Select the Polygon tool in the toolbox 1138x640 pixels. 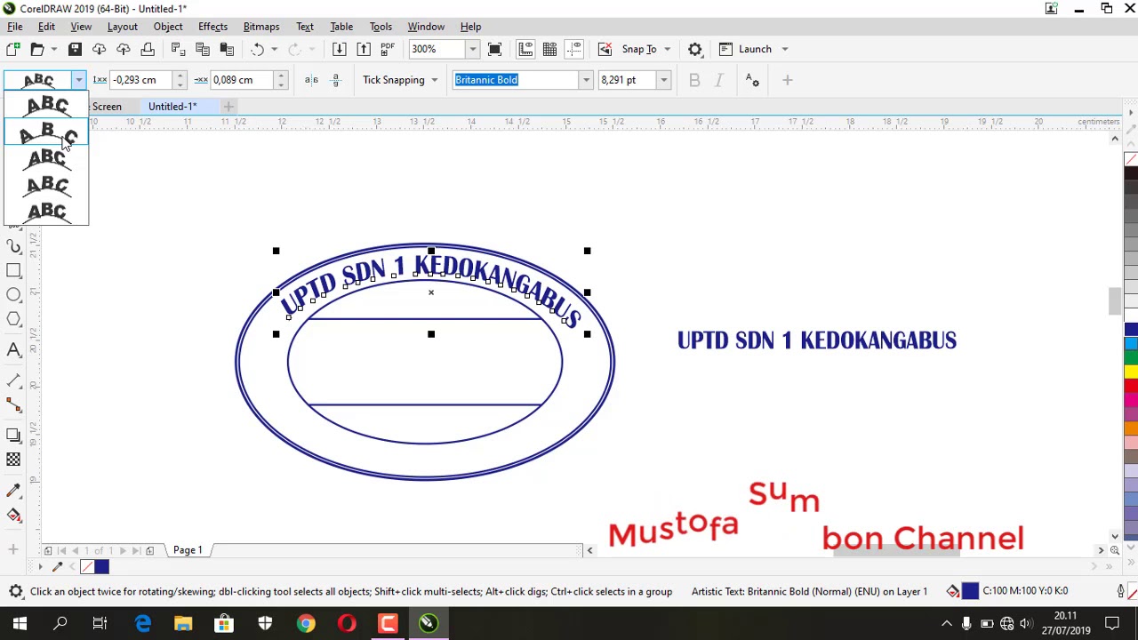point(13,318)
